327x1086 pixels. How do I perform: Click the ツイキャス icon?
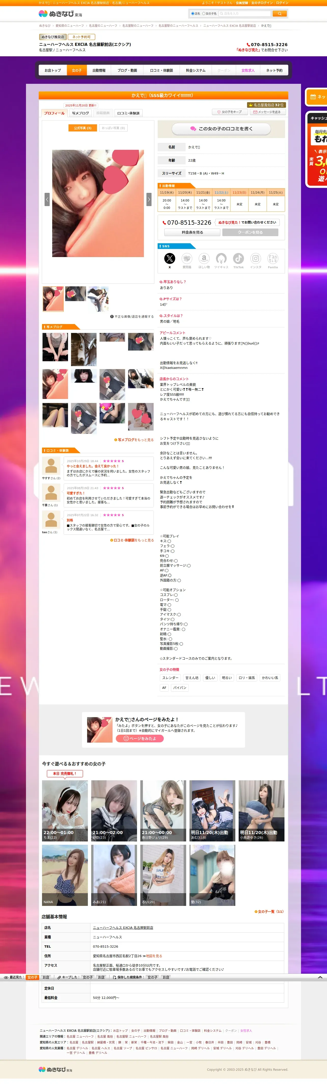(x=221, y=258)
